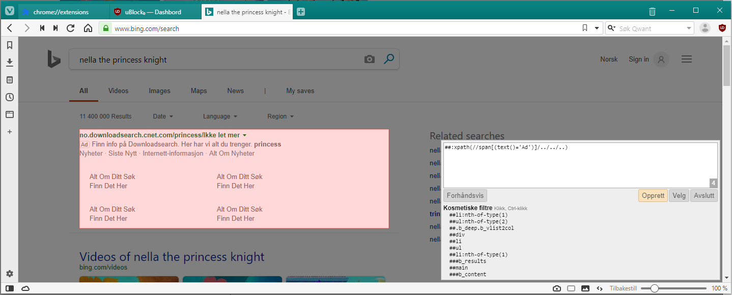The image size is (732, 295).
Task: Bookmark this page from the address bar
Action: pyautogui.click(x=585, y=28)
